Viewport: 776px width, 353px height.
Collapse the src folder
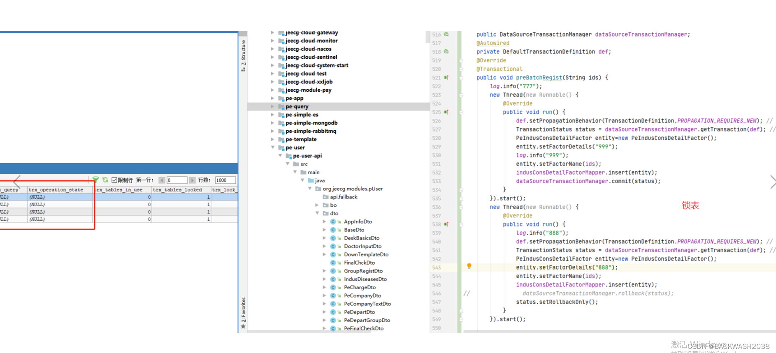pos(288,164)
